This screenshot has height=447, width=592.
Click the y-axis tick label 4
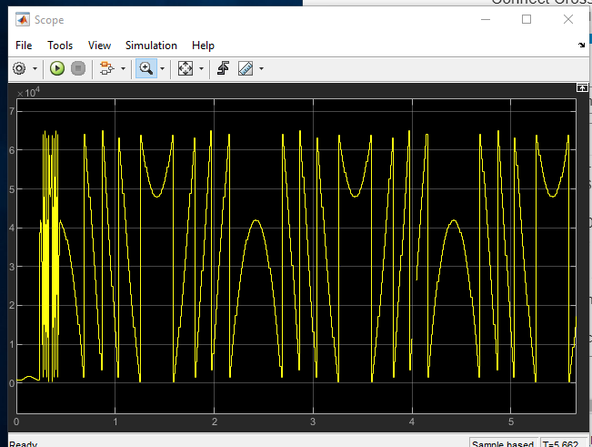[12, 228]
